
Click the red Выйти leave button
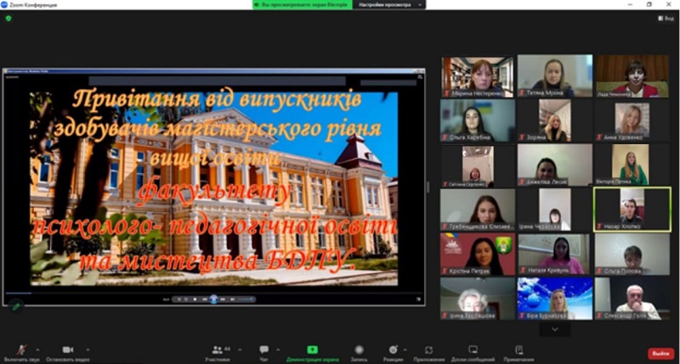point(661,354)
